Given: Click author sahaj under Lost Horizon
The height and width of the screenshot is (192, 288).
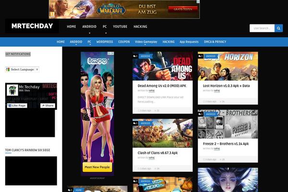Looking at the screenshot, I should [x=217, y=91].
